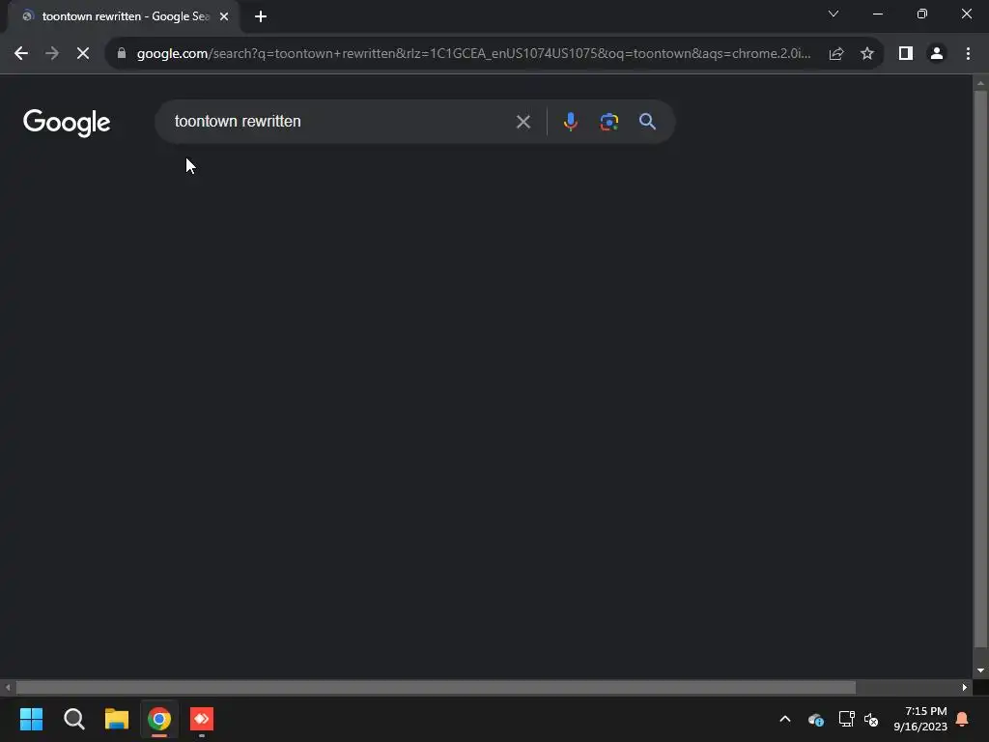Open the tab search dropdown
The height and width of the screenshot is (742, 989).
click(834, 14)
